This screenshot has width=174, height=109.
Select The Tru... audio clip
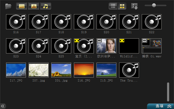point(129,70)
